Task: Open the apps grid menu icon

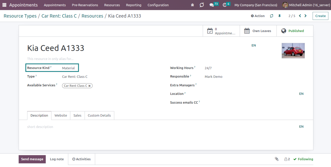Action: point(4,5)
